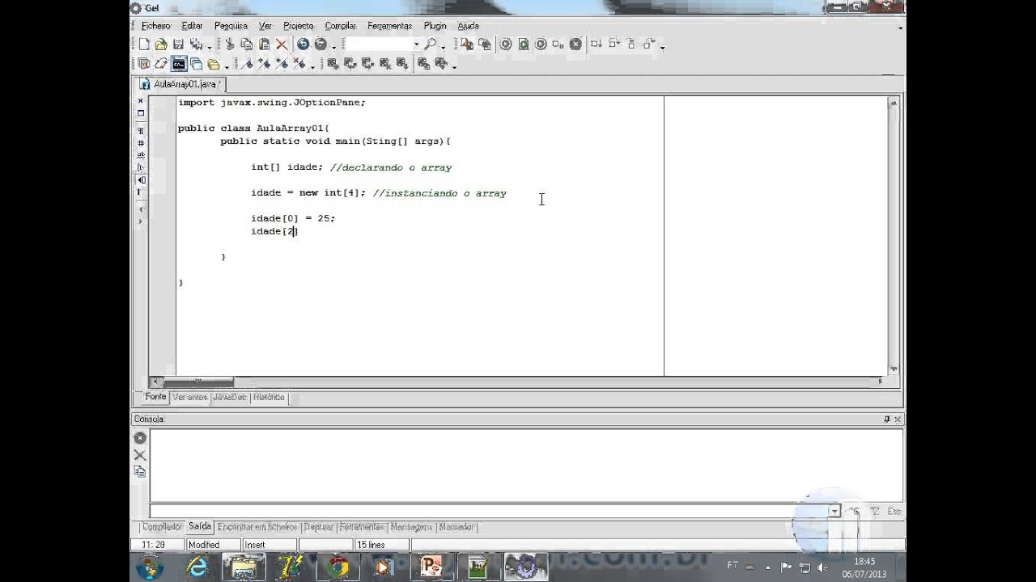Open the Ficheiro menu
The height and width of the screenshot is (582, 1036).
pos(156,26)
